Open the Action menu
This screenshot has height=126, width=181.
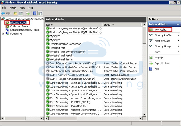(13, 8)
